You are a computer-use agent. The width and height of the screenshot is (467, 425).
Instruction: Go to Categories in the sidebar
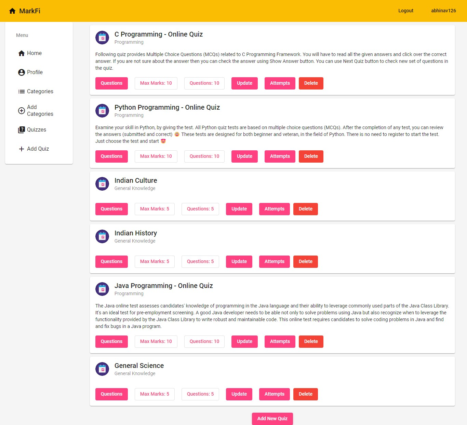pyautogui.click(x=39, y=92)
